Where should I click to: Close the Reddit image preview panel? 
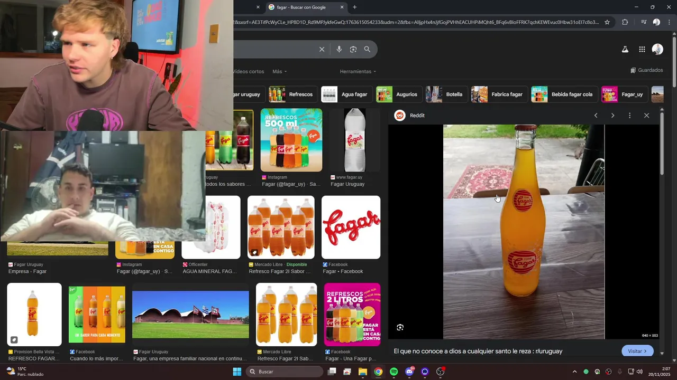coord(646,116)
